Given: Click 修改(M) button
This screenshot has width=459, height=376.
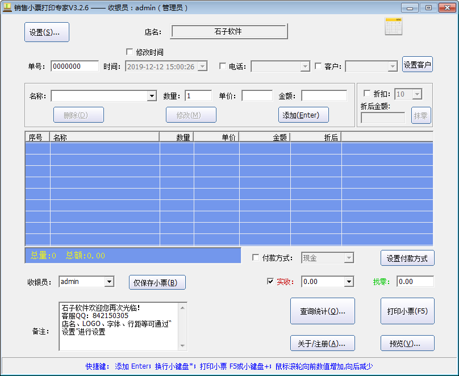Looking at the screenshot, I should pos(191,115).
